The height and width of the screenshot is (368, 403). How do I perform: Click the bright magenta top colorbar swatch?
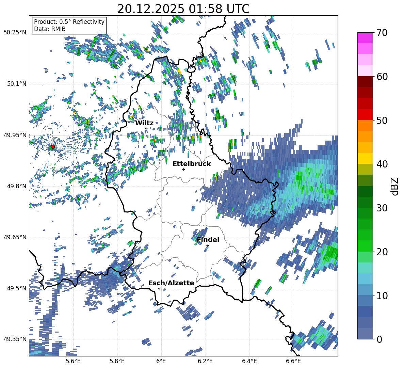(365, 38)
